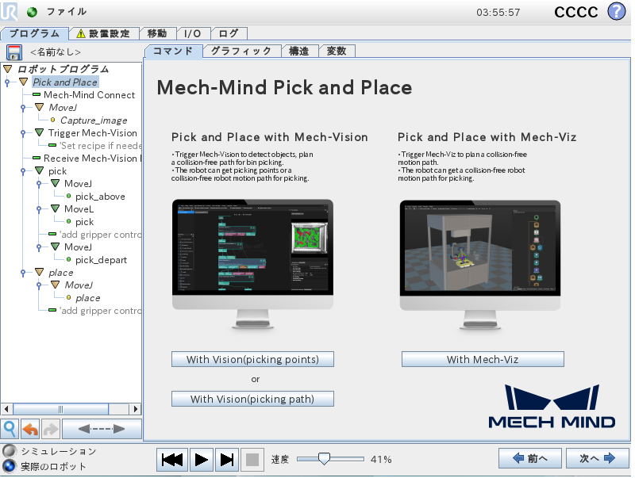The width and height of the screenshot is (635, 478).
Task: Collapse the Trigger Mech-Vision node triangle
Action: point(39,132)
